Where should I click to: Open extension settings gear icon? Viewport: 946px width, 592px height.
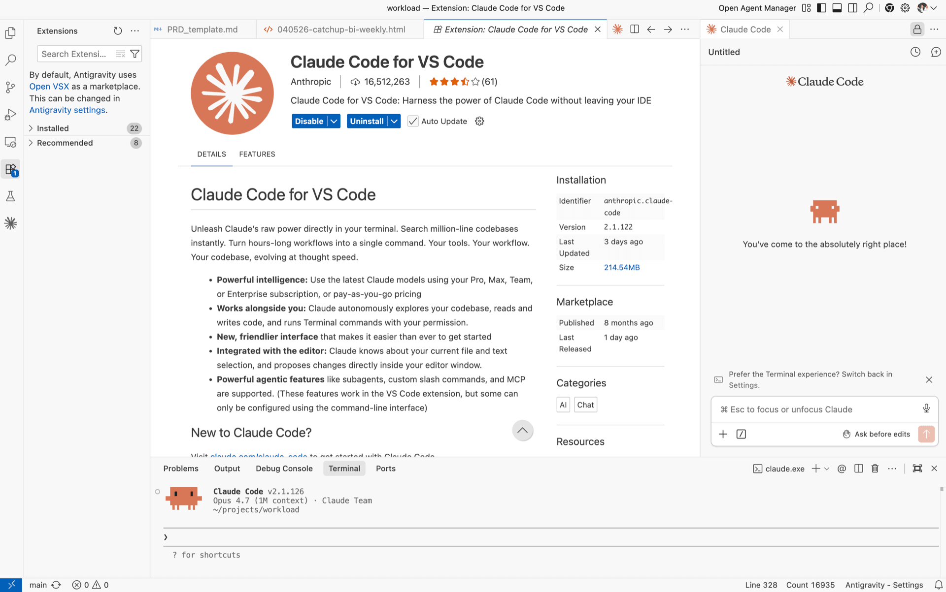(x=479, y=121)
